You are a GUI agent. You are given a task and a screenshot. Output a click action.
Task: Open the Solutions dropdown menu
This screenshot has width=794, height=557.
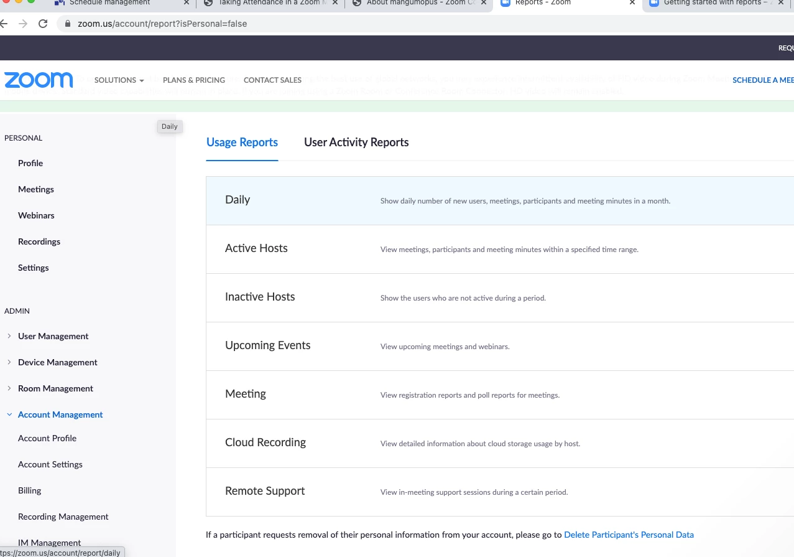119,80
